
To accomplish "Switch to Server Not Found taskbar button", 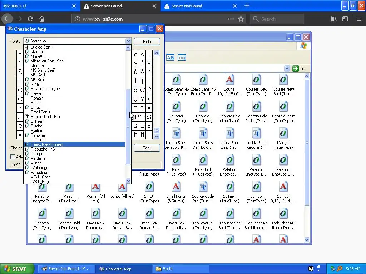I will tap(66, 269).
